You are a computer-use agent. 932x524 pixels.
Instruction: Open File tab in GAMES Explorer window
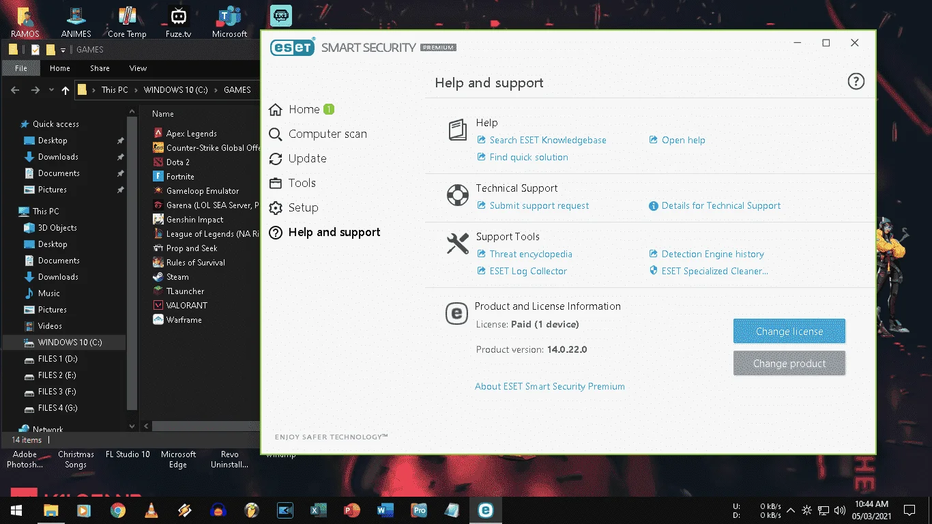click(21, 68)
